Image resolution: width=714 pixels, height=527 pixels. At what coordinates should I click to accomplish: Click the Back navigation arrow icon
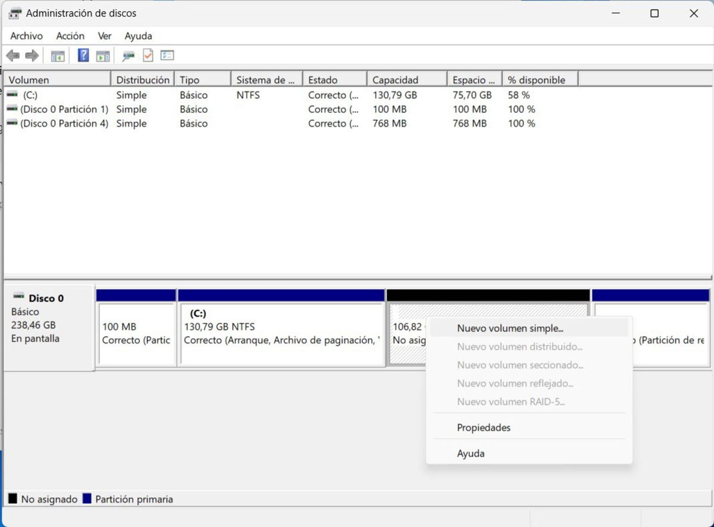[13, 55]
